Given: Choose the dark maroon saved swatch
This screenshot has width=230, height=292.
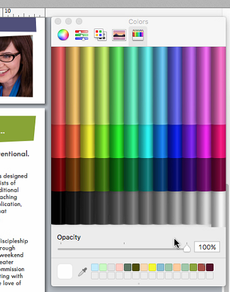Looking at the screenshot, I should pyautogui.click(x=210, y=267).
